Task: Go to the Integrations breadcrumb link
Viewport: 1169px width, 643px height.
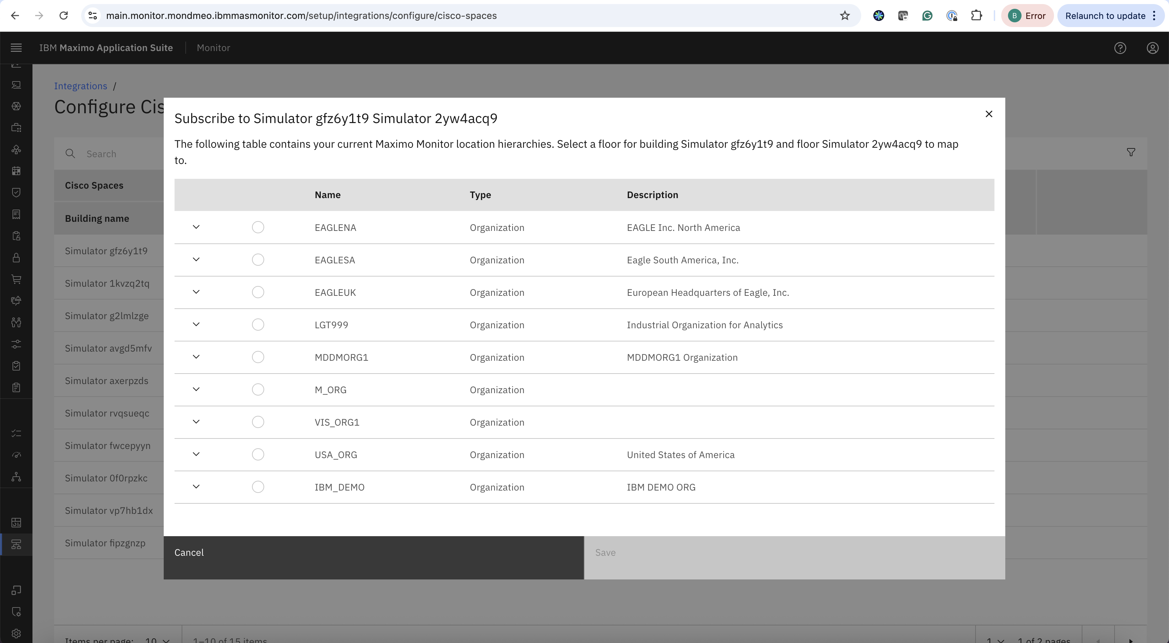Action: [80, 86]
